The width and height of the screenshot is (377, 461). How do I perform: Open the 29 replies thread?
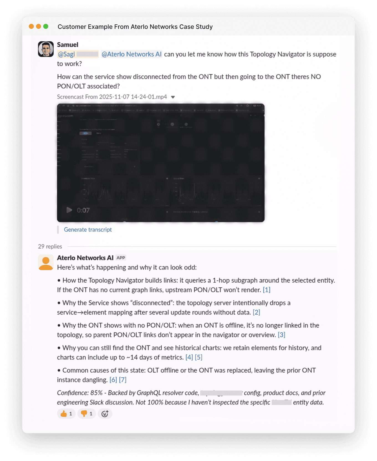pos(50,246)
